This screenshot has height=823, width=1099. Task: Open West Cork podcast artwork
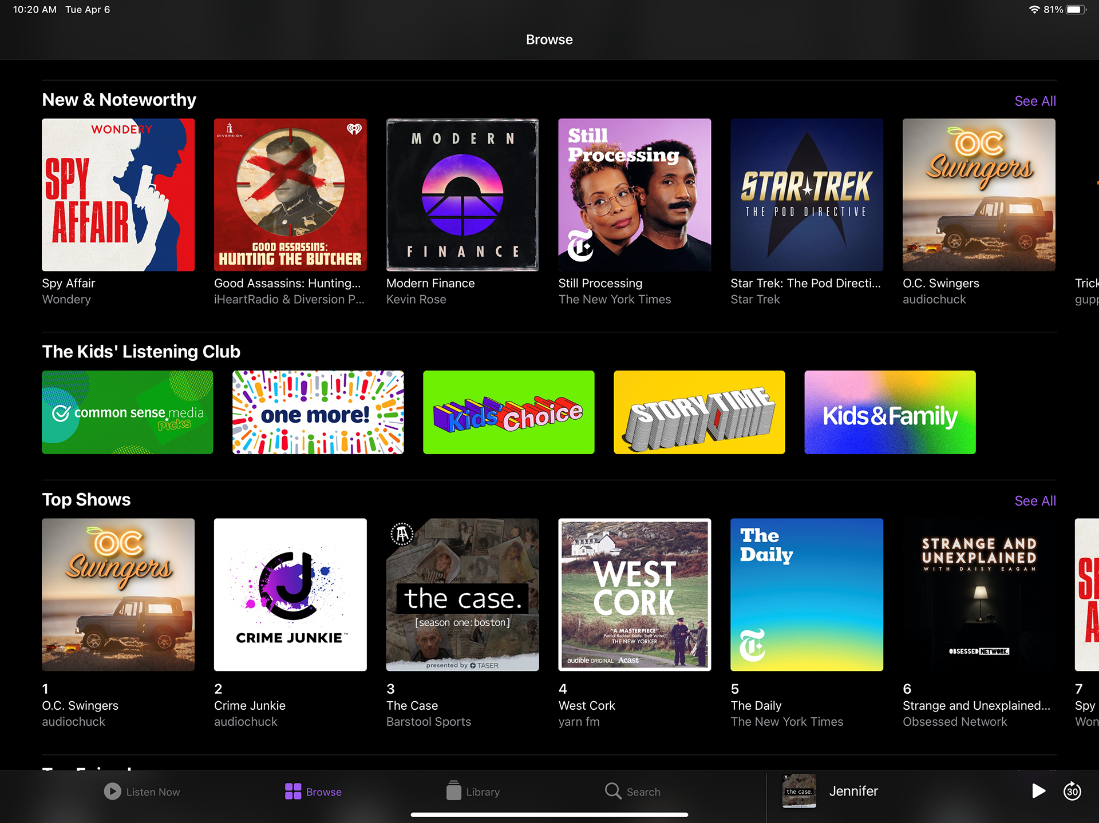pos(635,594)
